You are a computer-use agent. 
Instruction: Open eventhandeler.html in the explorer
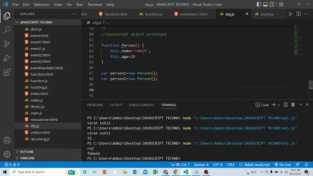coord(48,68)
